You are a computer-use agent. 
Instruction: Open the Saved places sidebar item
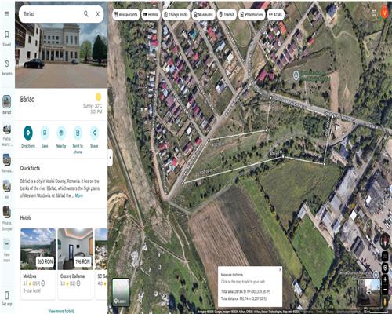point(7,38)
